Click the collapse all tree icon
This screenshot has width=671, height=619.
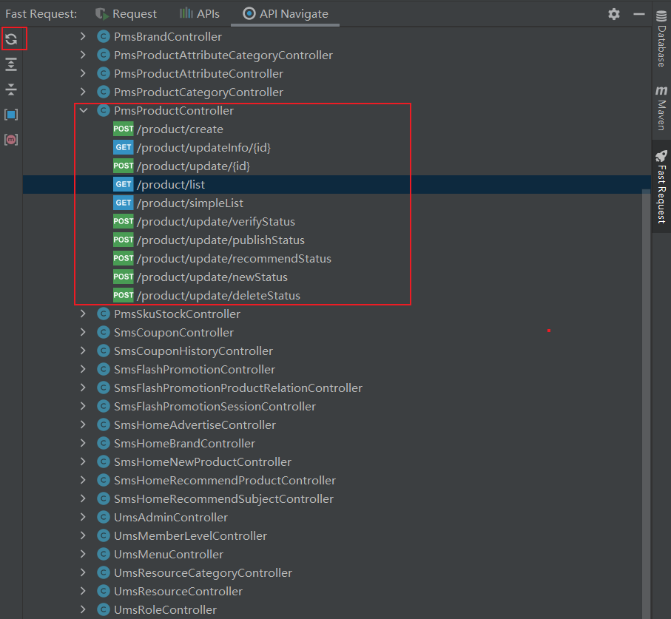(11, 89)
